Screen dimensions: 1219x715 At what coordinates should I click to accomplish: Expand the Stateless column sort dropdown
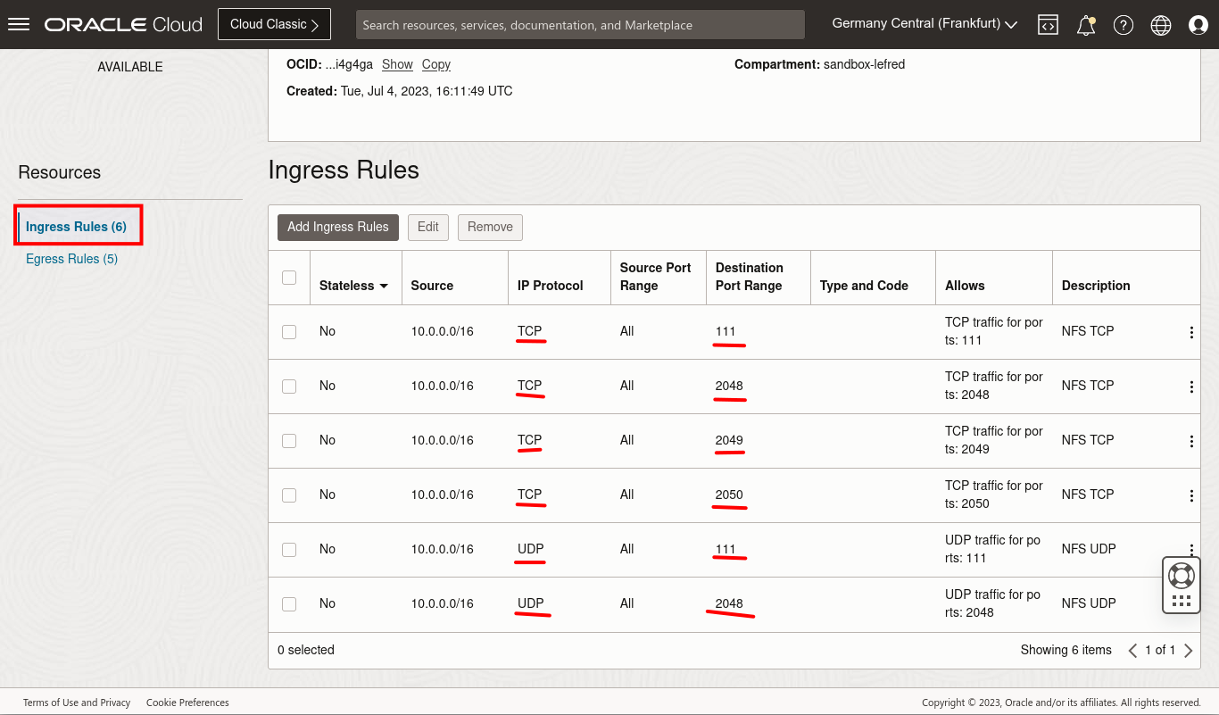[x=386, y=285]
